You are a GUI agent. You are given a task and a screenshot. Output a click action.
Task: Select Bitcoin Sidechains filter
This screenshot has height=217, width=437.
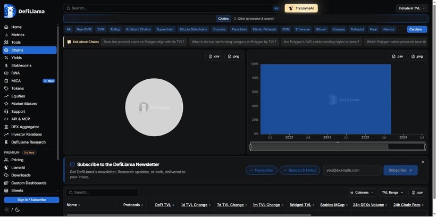coord(194,29)
